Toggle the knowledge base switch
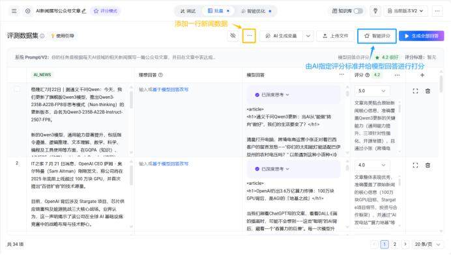 pos(358,11)
